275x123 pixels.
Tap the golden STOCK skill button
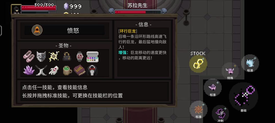(198, 64)
